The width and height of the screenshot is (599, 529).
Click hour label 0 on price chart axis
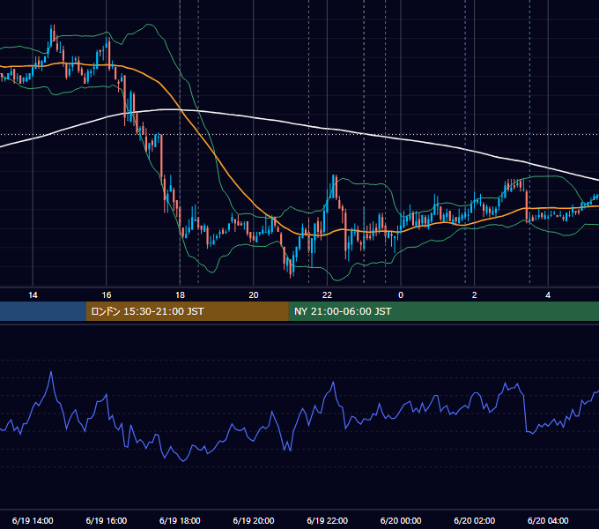click(401, 295)
